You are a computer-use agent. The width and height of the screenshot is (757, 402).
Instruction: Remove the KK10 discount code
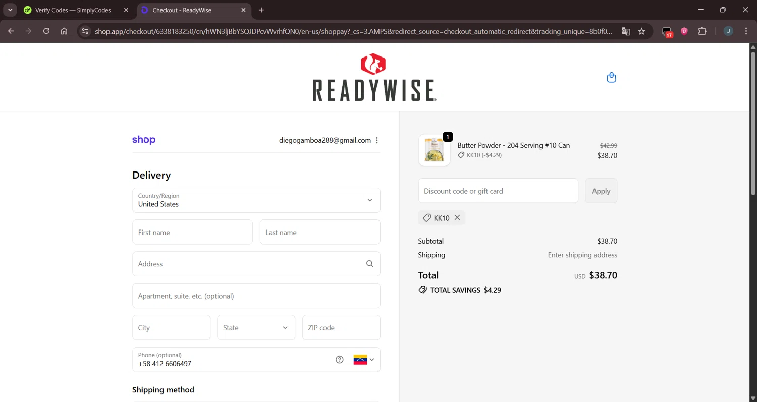pos(457,217)
